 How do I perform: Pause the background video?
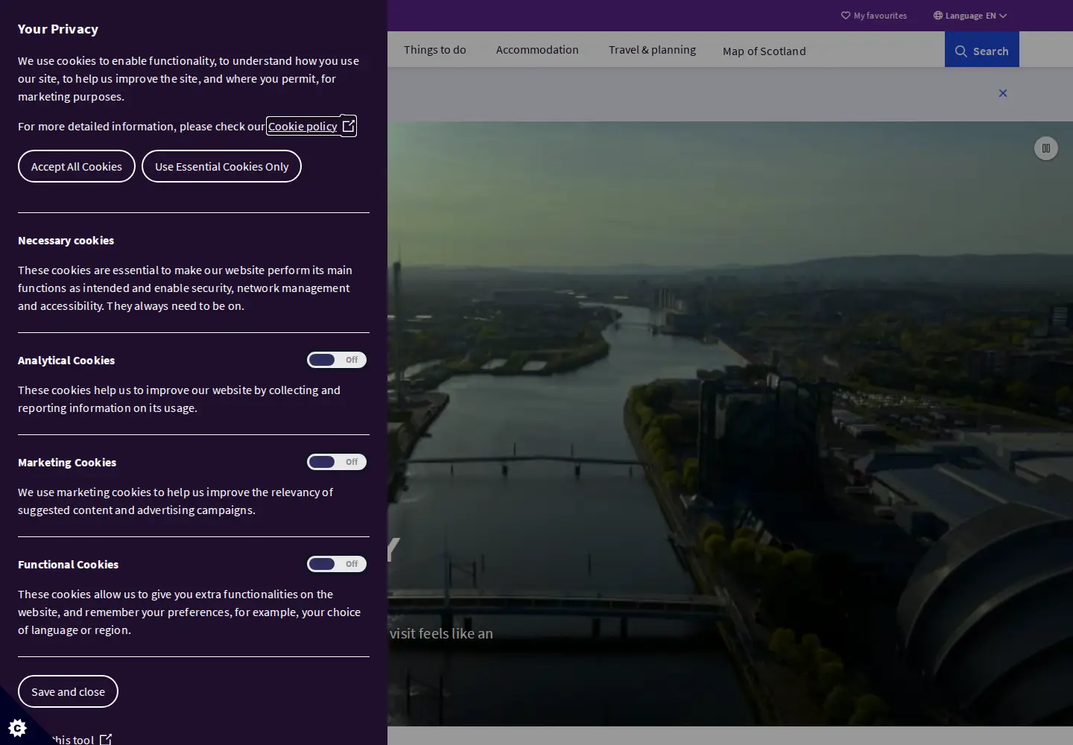[1046, 148]
